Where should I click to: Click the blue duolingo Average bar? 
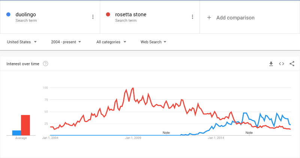pos(16,133)
